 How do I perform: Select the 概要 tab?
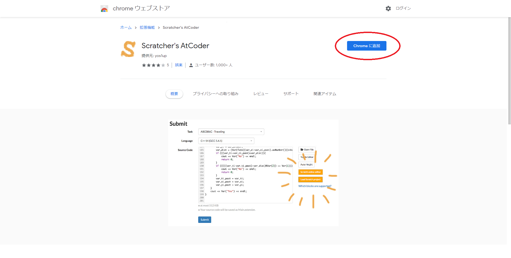coord(174,94)
